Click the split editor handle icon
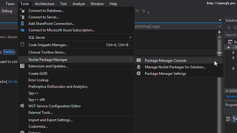237x133 pixels. coord(219,32)
